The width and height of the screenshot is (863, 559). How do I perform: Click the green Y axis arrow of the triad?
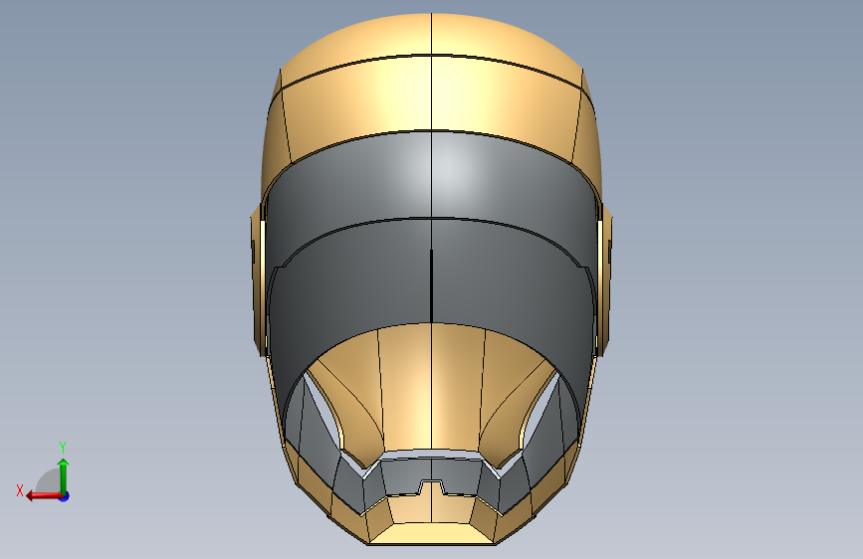coord(64,475)
